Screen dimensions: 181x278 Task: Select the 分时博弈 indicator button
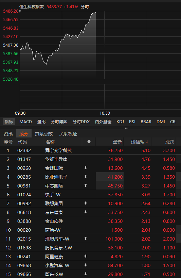[59, 122]
